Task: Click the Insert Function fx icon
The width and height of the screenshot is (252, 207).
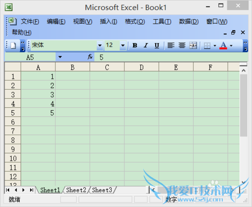Action: tap(90, 57)
